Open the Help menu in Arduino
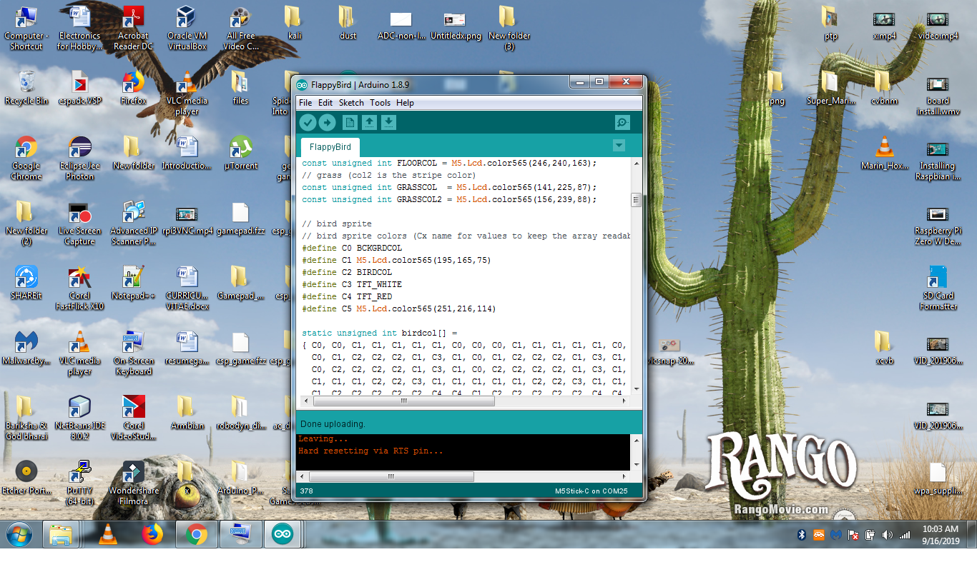The width and height of the screenshot is (977, 567). (x=405, y=103)
